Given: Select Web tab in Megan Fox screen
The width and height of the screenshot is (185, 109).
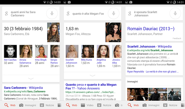Looking at the screenshot, I should click(72, 105).
